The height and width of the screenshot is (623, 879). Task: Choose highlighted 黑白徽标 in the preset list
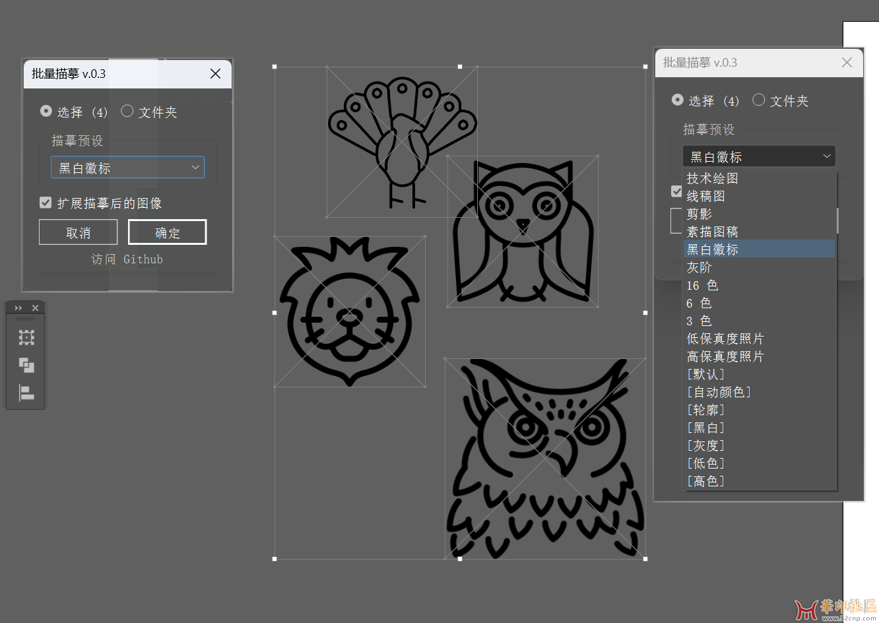click(x=760, y=249)
